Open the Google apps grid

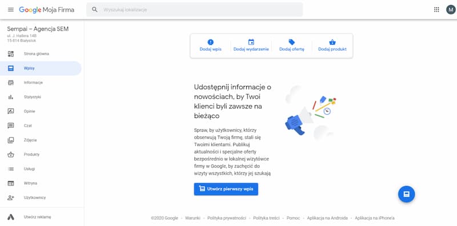[x=436, y=10]
